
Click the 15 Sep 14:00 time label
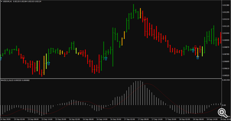click(x=47, y=119)
